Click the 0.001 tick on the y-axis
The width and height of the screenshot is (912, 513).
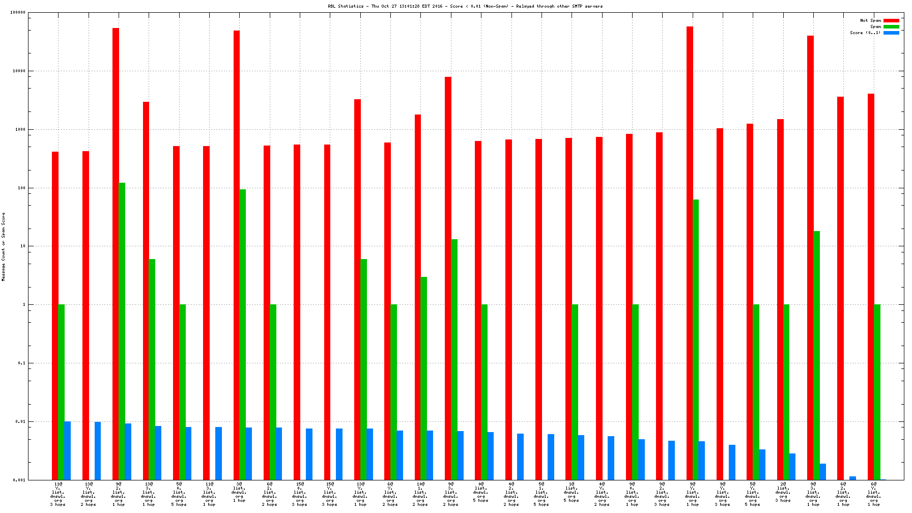(x=19, y=480)
